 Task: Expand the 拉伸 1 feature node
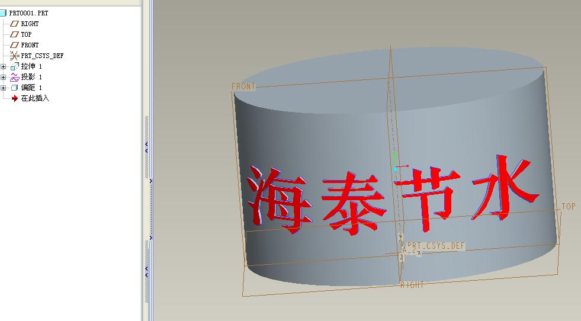click(x=4, y=67)
